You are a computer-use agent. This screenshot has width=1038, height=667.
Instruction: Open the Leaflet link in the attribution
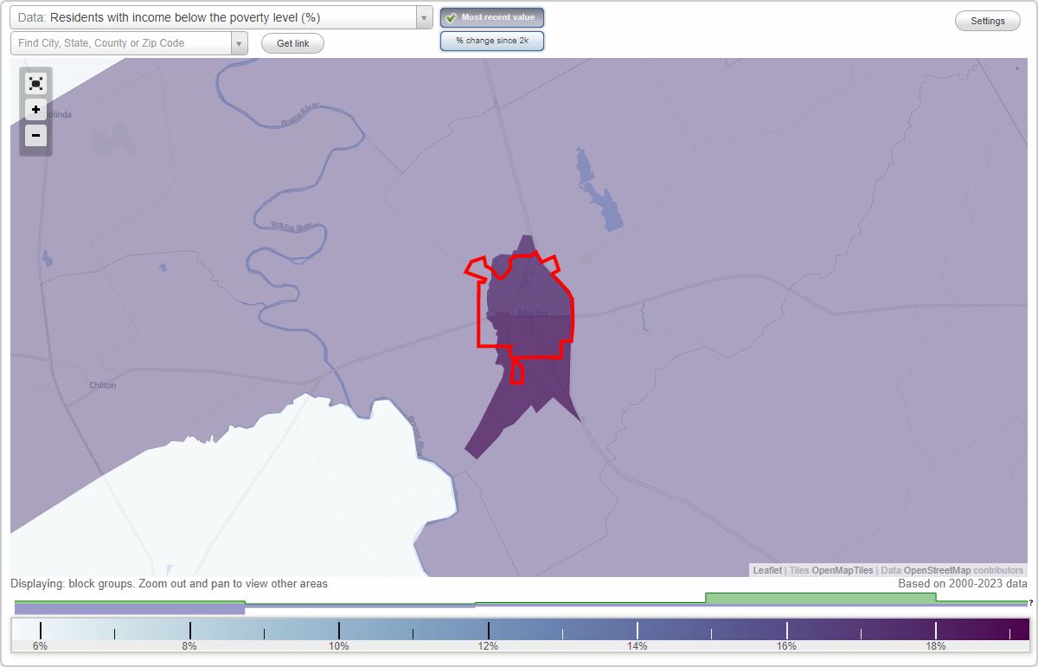coord(766,570)
